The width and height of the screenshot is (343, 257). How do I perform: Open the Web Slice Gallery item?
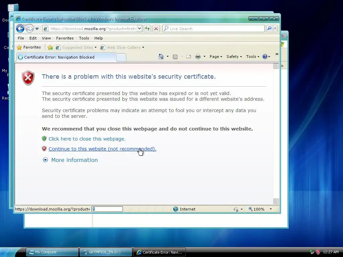pyautogui.click(x=122, y=48)
